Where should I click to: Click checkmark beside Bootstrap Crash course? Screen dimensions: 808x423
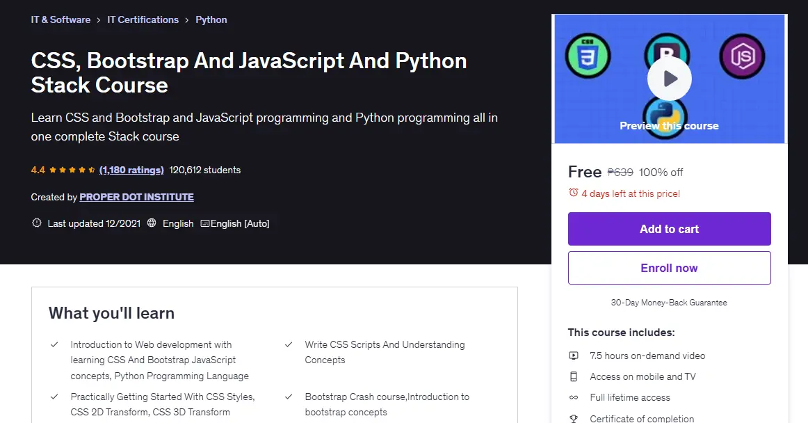289,396
